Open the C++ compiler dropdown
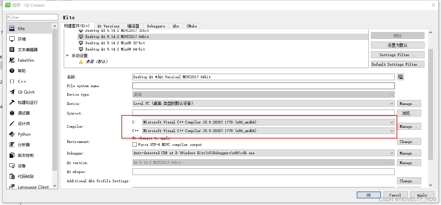 [391, 131]
